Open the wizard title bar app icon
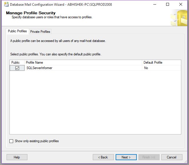 (6, 4)
